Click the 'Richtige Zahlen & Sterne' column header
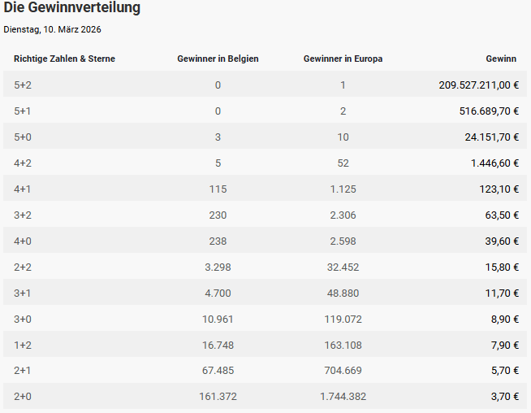 [x=65, y=59]
